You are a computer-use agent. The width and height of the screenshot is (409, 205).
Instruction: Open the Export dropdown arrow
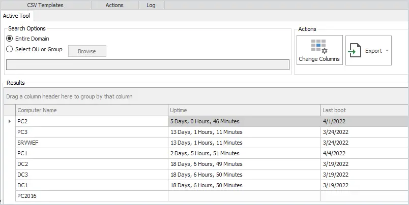[387, 51]
